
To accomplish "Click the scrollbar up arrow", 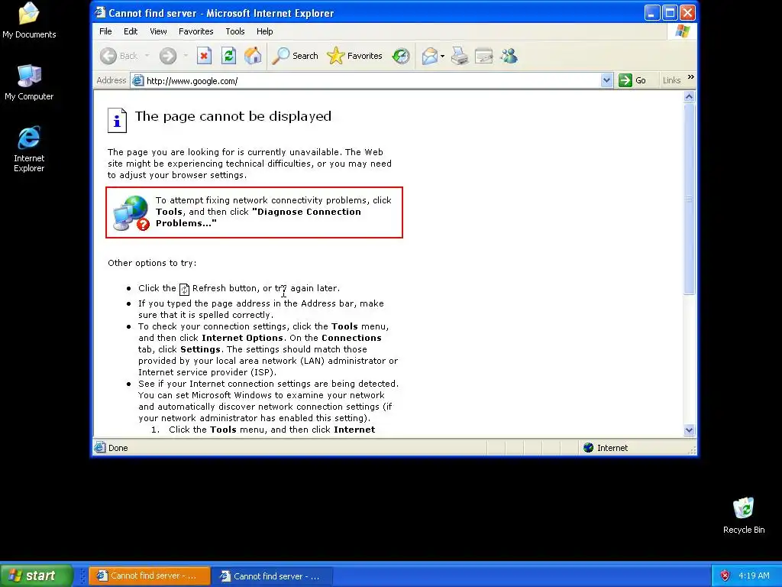I will click(x=690, y=97).
